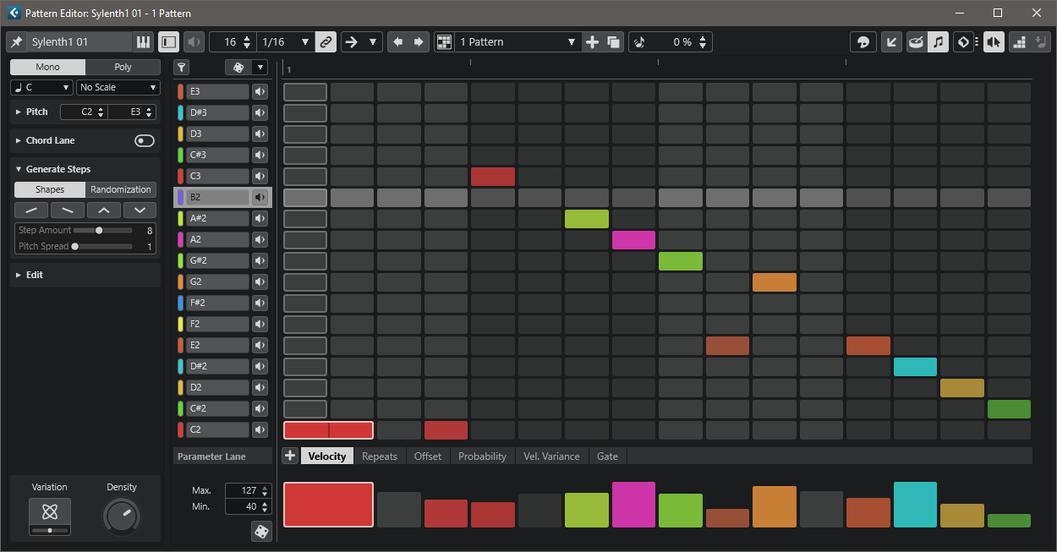Add a parameter lane with plus button
The image size is (1057, 552).
(289, 456)
